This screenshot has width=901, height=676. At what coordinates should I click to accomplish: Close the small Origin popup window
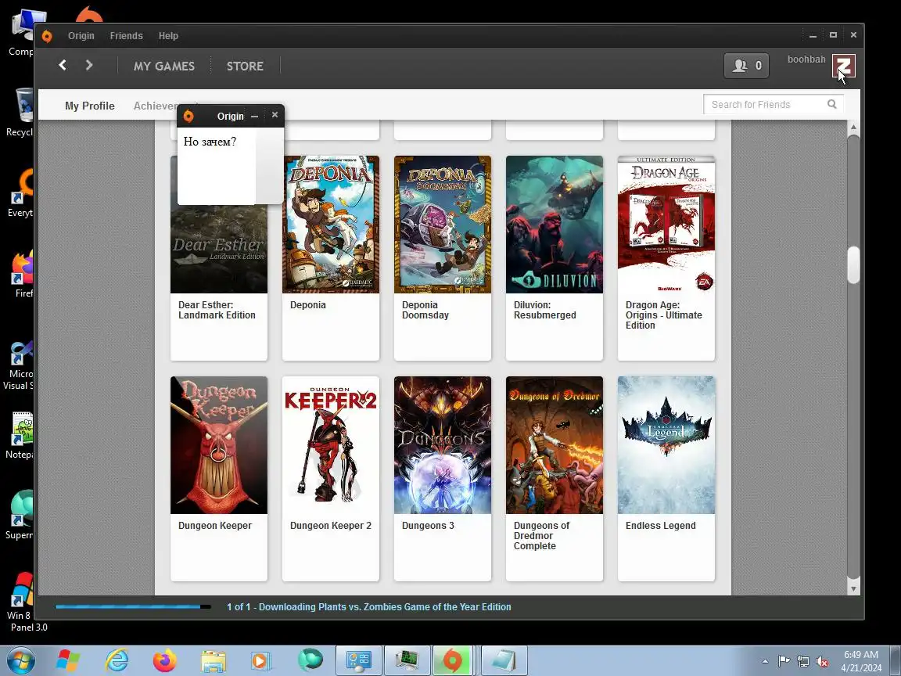pyautogui.click(x=275, y=115)
